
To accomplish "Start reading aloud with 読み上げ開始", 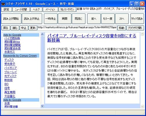I will (x=11, y=19).
